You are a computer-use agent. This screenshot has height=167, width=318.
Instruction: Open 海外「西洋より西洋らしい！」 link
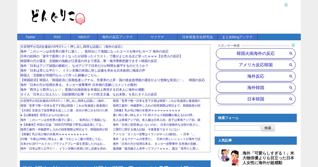(82, 90)
